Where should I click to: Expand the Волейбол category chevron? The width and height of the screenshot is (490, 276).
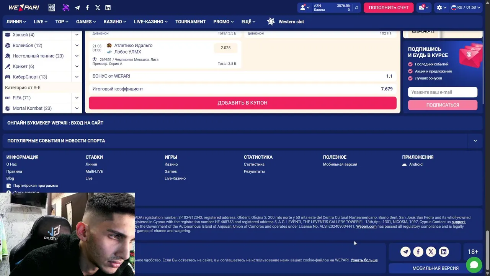[77, 45]
